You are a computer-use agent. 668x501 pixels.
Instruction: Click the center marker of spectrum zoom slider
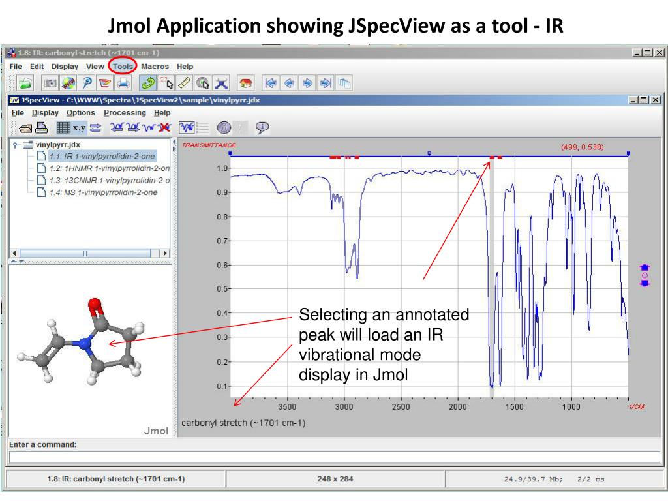429,153
